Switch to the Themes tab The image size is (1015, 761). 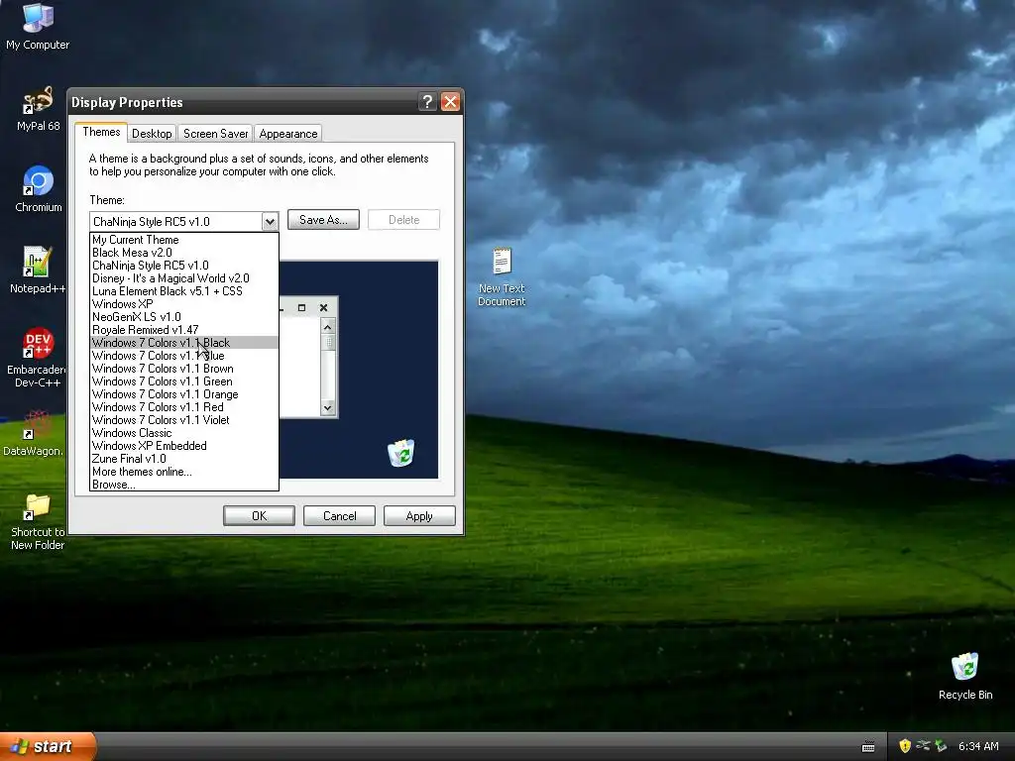pyautogui.click(x=101, y=132)
